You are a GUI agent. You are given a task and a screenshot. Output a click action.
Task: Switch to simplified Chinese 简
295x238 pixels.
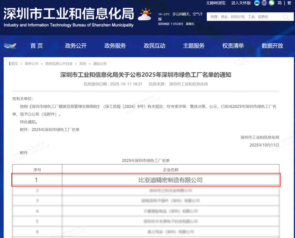pyautogui.click(x=280, y=3)
